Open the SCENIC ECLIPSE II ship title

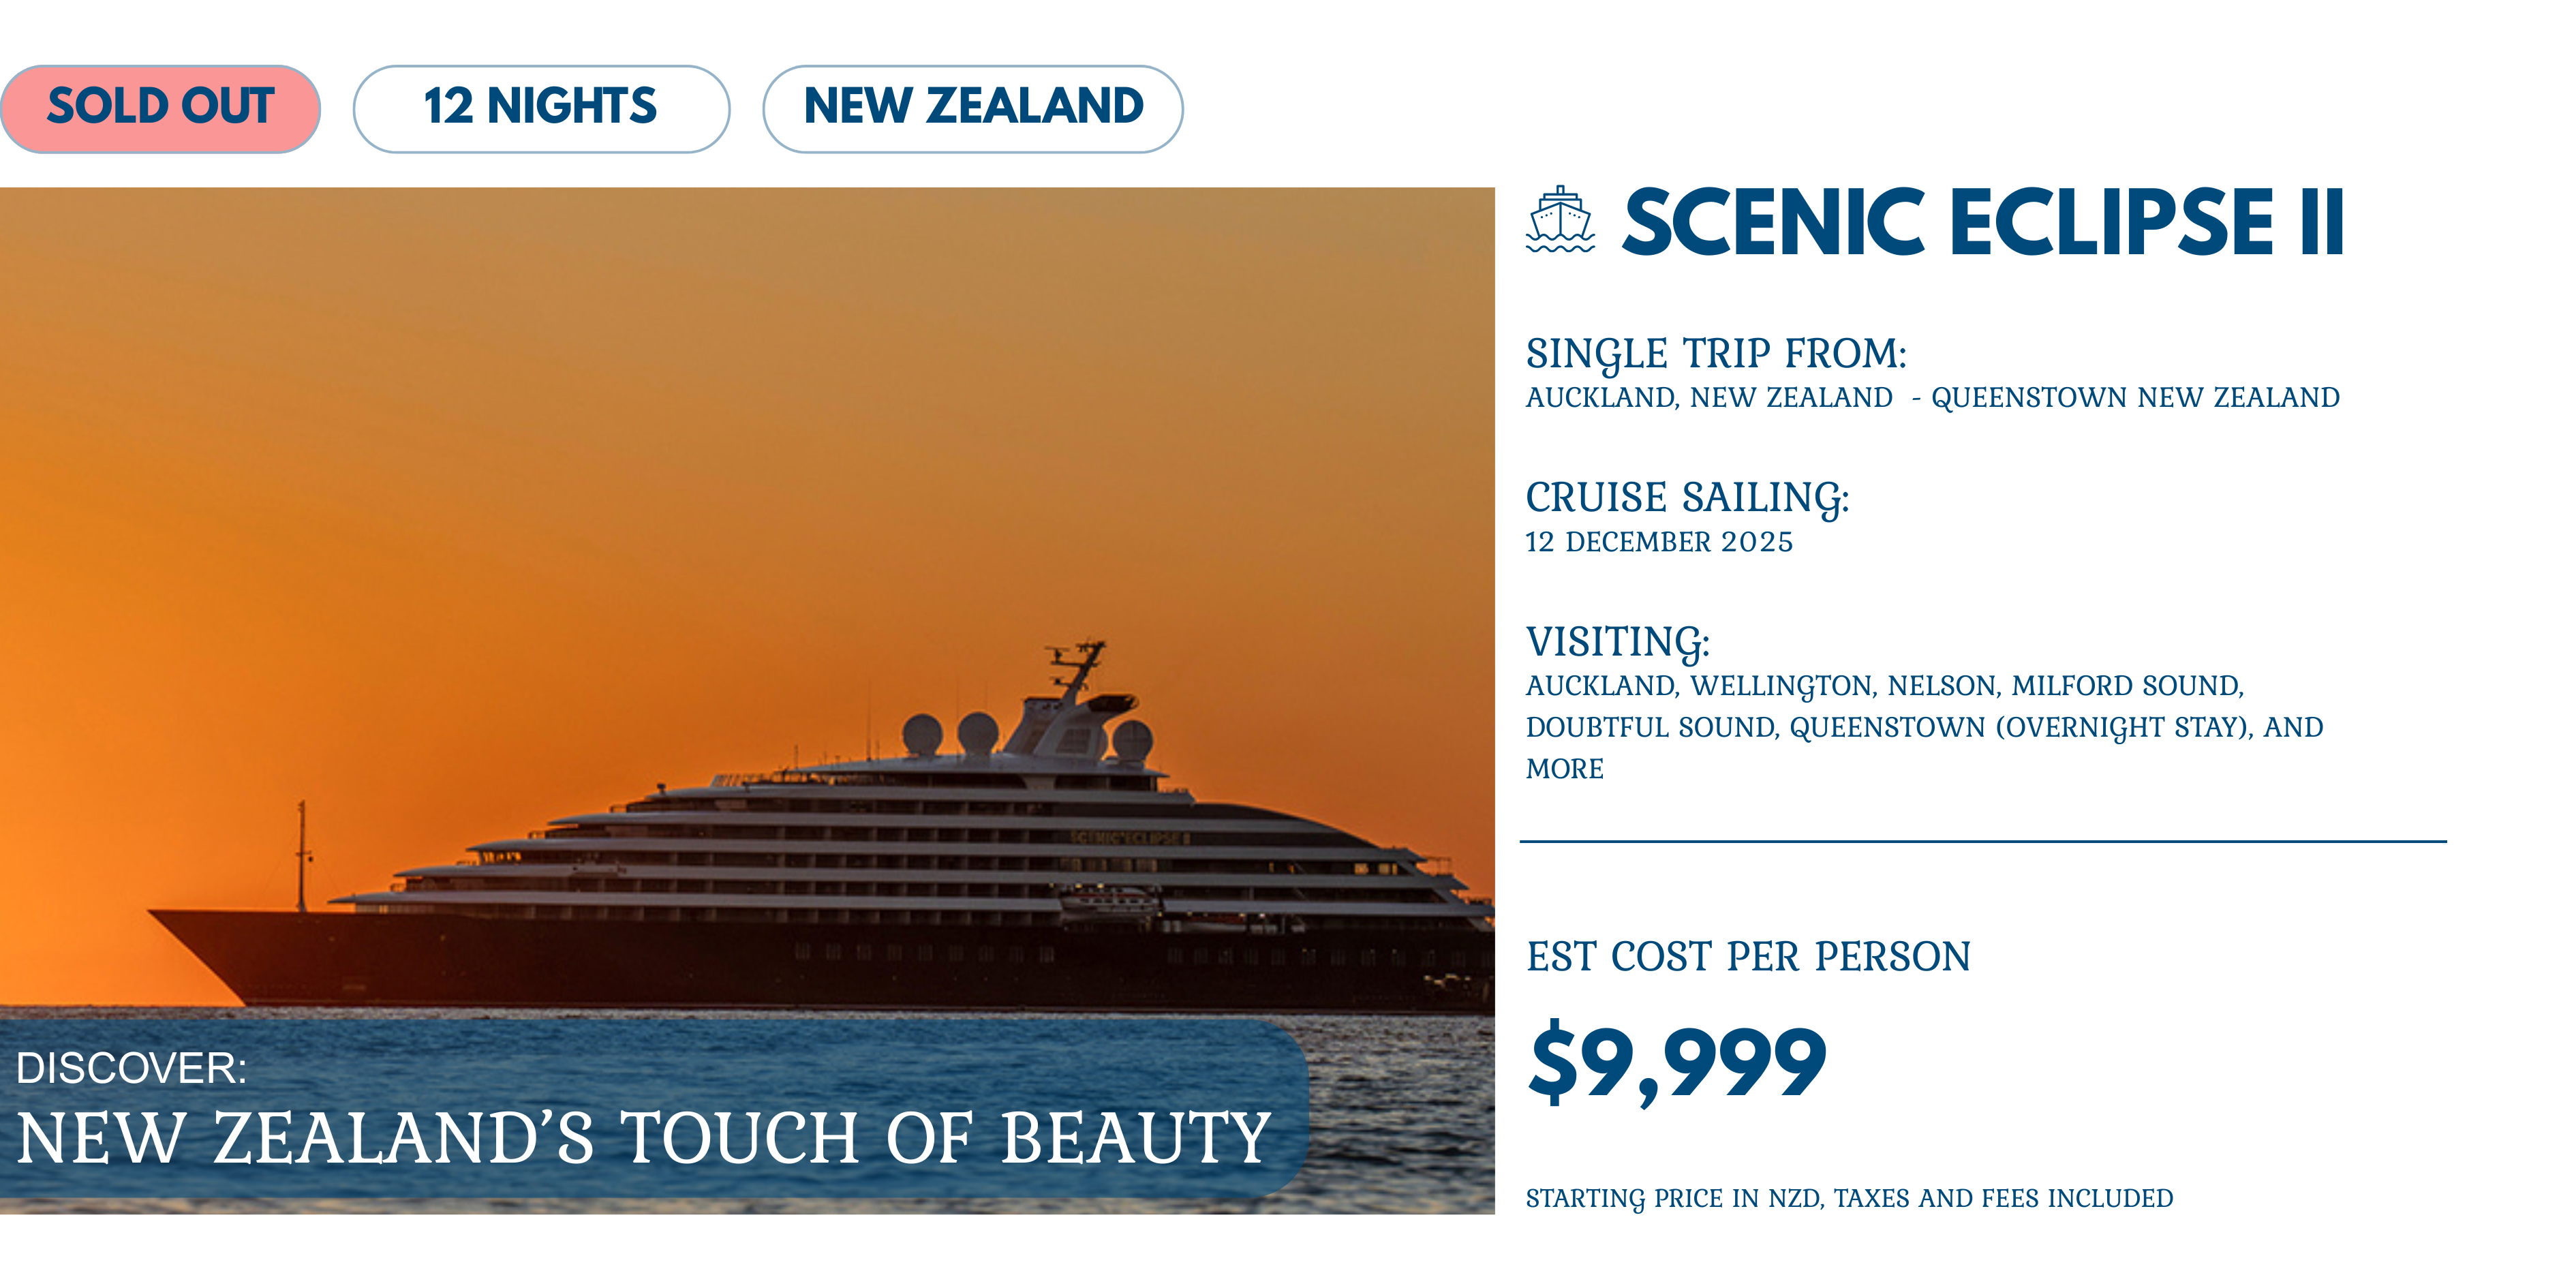pyautogui.click(x=1982, y=222)
